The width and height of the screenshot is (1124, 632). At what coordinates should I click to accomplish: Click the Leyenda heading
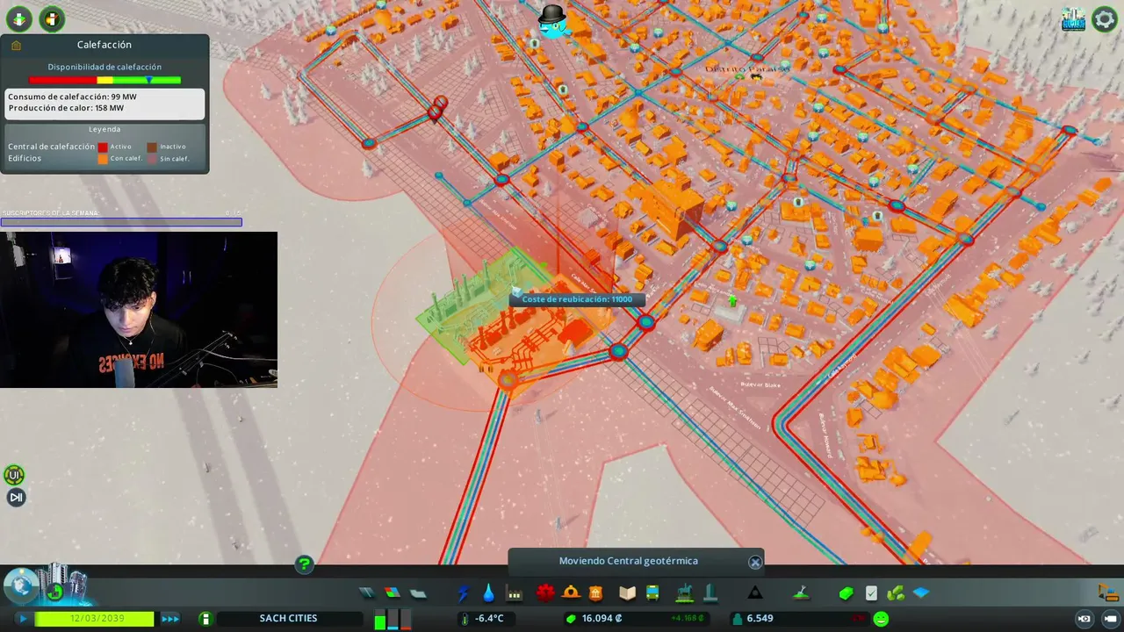coord(104,129)
